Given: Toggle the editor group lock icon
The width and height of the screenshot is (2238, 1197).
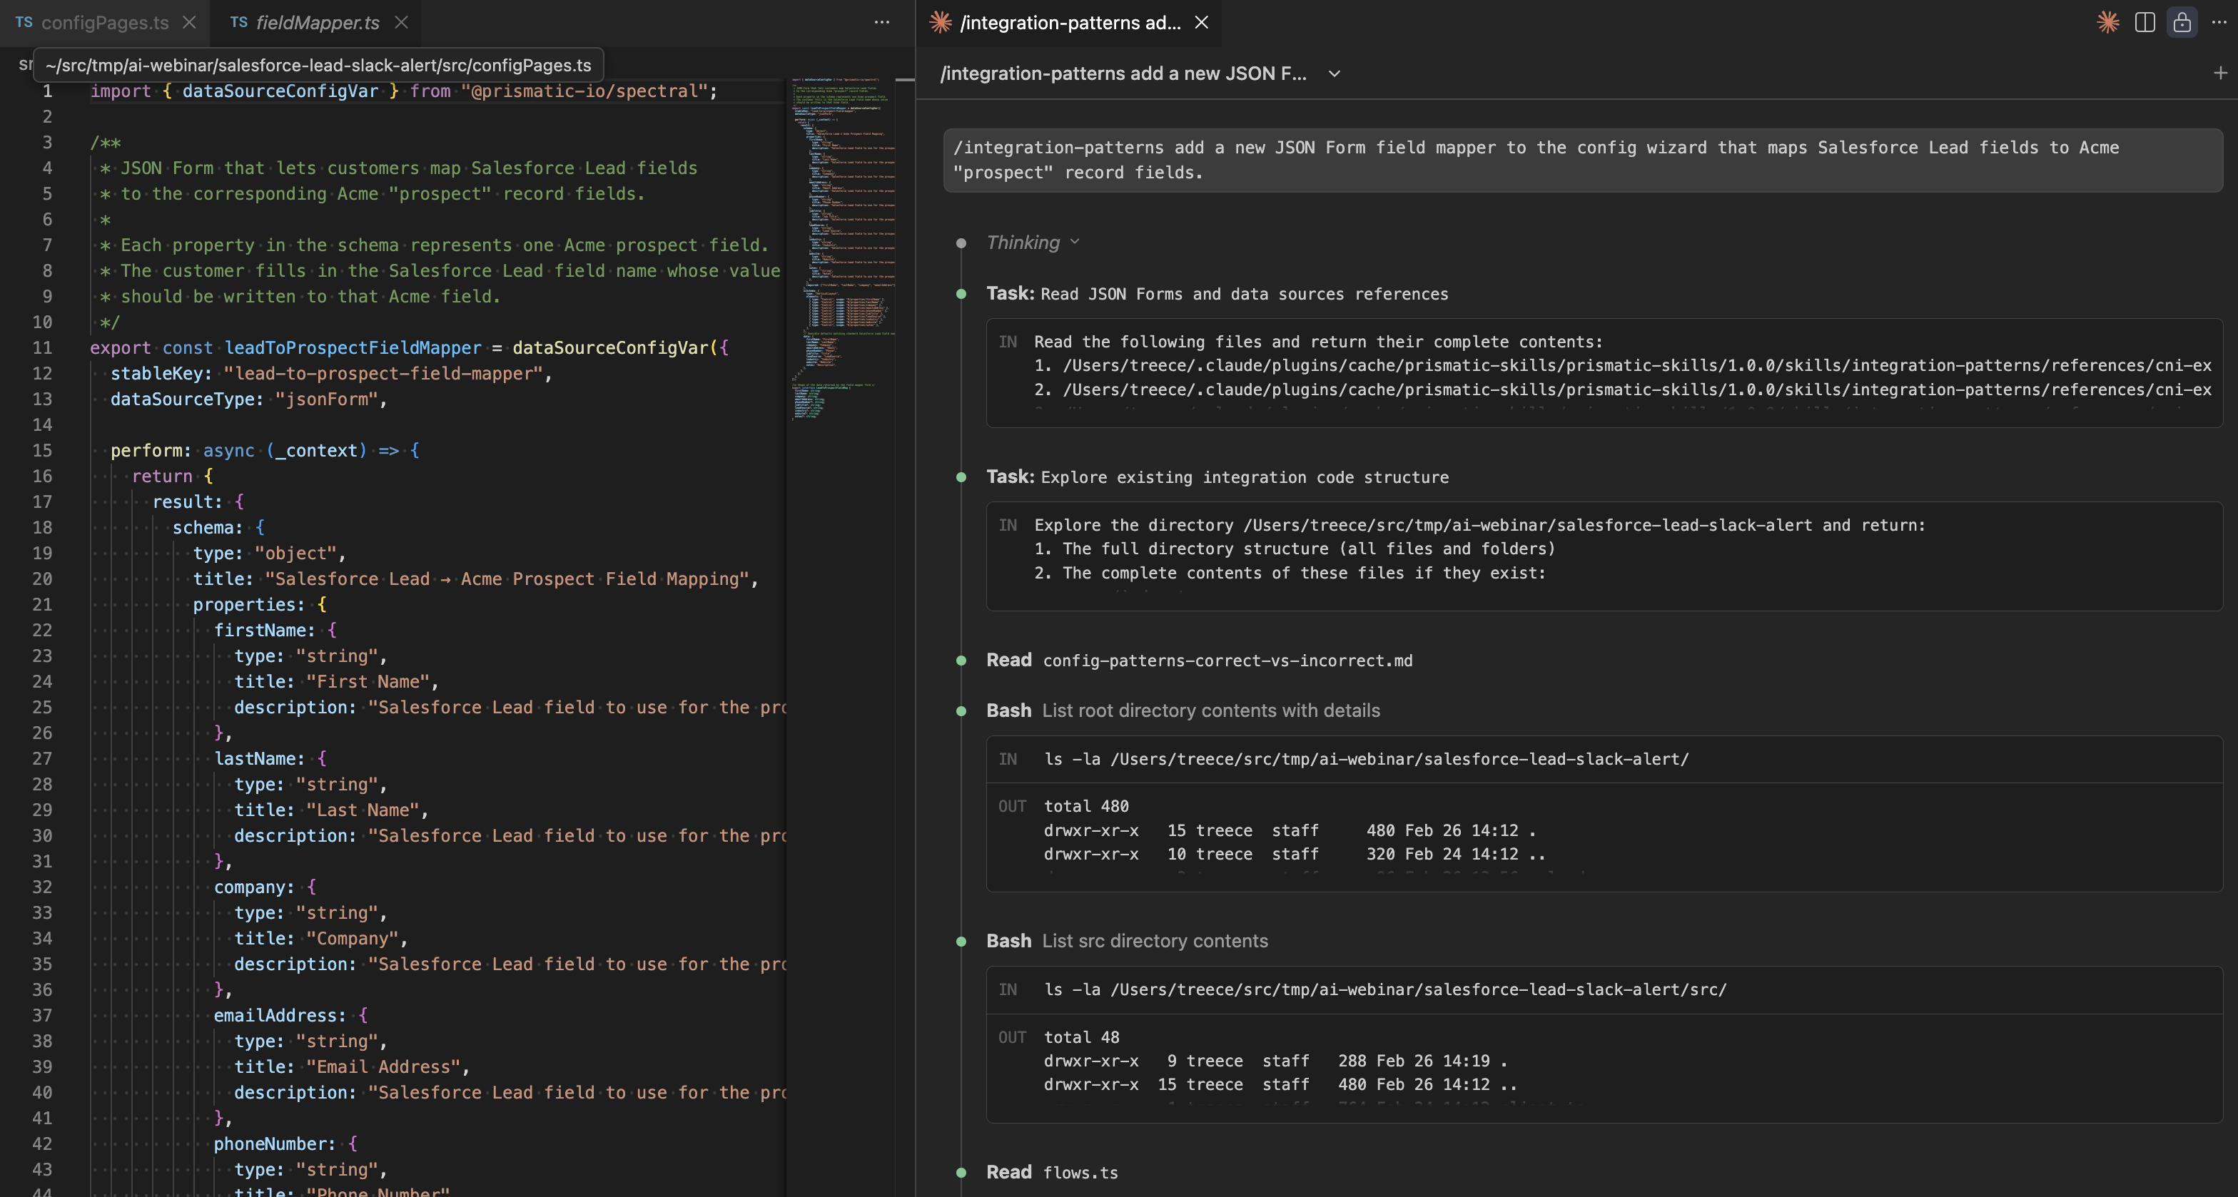Looking at the screenshot, I should point(2182,23).
